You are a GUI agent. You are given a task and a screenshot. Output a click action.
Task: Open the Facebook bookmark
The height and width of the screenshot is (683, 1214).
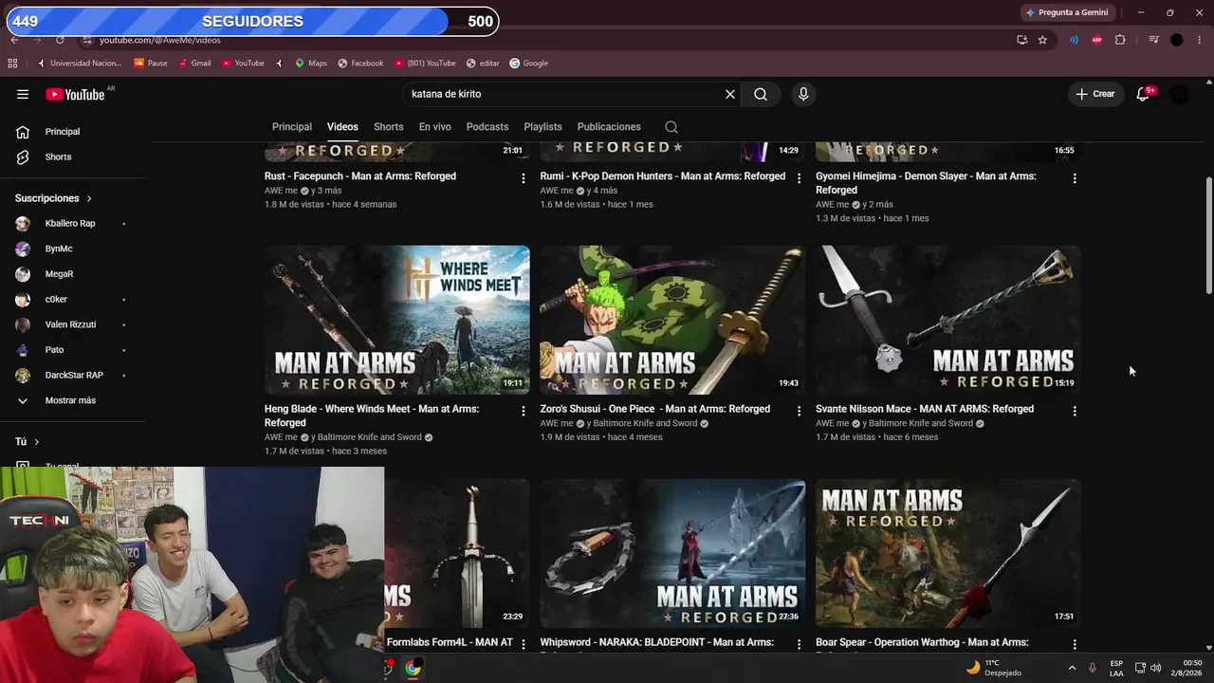360,64
